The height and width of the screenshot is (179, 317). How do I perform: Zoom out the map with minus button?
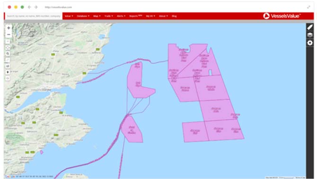[9, 35]
